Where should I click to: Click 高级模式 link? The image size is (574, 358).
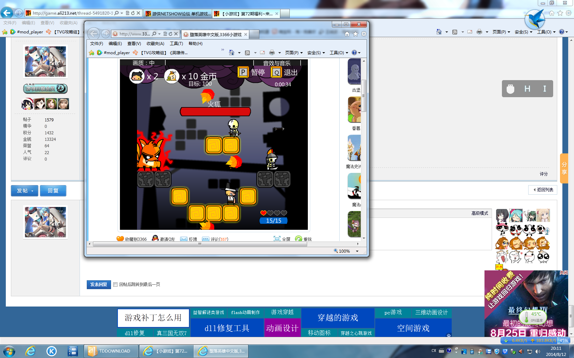pyautogui.click(x=480, y=213)
